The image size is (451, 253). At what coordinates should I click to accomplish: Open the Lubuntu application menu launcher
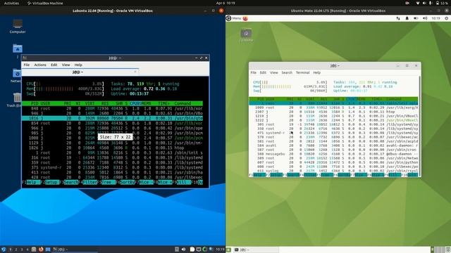[4, 249]
